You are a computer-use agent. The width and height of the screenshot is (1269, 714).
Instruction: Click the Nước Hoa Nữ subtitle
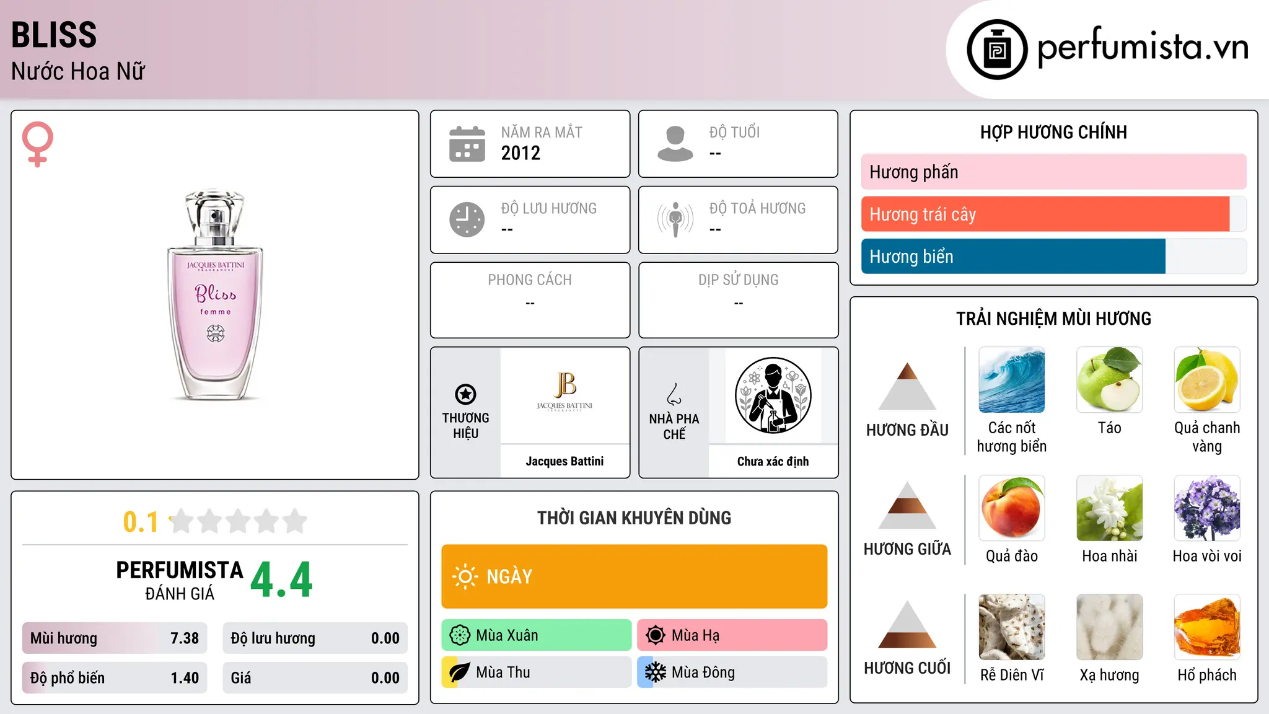(x=78, y=71)
